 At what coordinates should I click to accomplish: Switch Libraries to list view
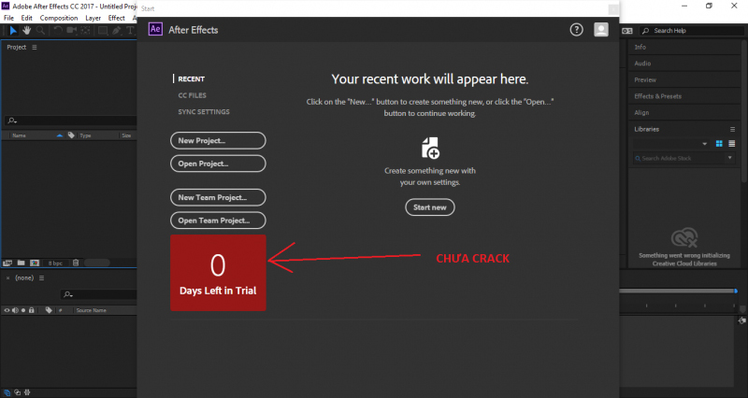(731, 144)
